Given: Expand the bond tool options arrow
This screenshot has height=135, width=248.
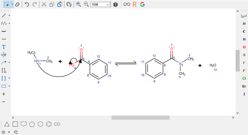Looking at the screenshot, I should (x=9, y=16).
